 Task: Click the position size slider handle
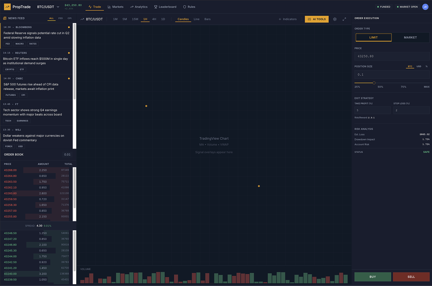pyautogui.click(x=374, y=83)
